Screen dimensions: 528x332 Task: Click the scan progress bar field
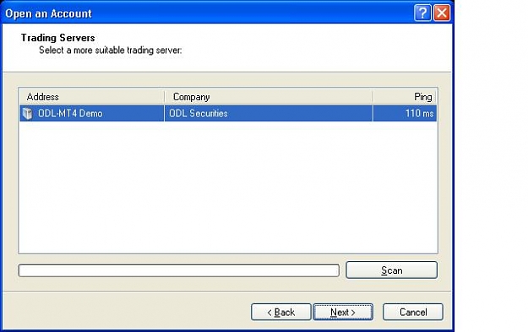coord(179,270)
